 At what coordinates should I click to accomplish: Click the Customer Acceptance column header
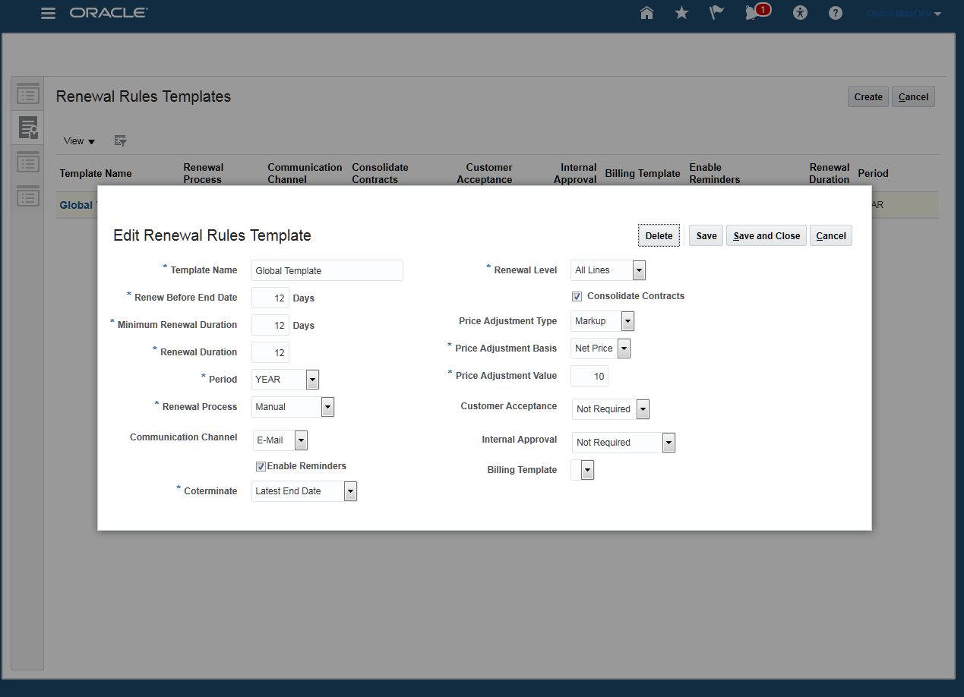pyautogui.click(x=485, y=173)
